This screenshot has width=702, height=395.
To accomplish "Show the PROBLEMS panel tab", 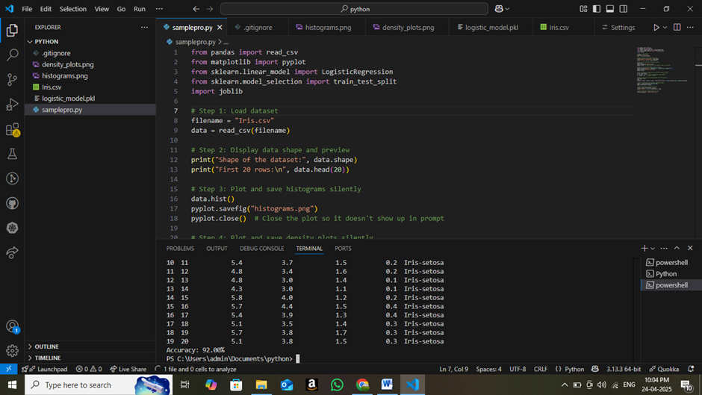I will coord(180,248).
